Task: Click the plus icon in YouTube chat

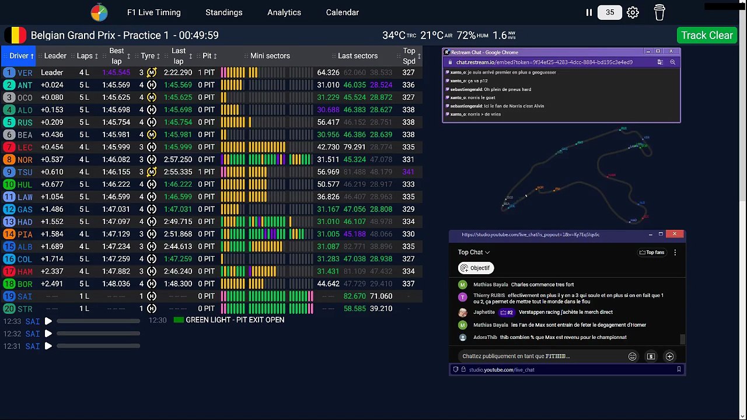Action: (669, 356)
